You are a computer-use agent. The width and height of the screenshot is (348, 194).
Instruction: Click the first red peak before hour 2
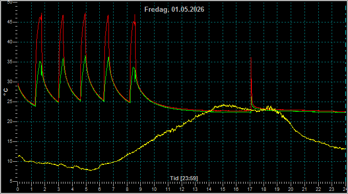(x=41, y=13)
